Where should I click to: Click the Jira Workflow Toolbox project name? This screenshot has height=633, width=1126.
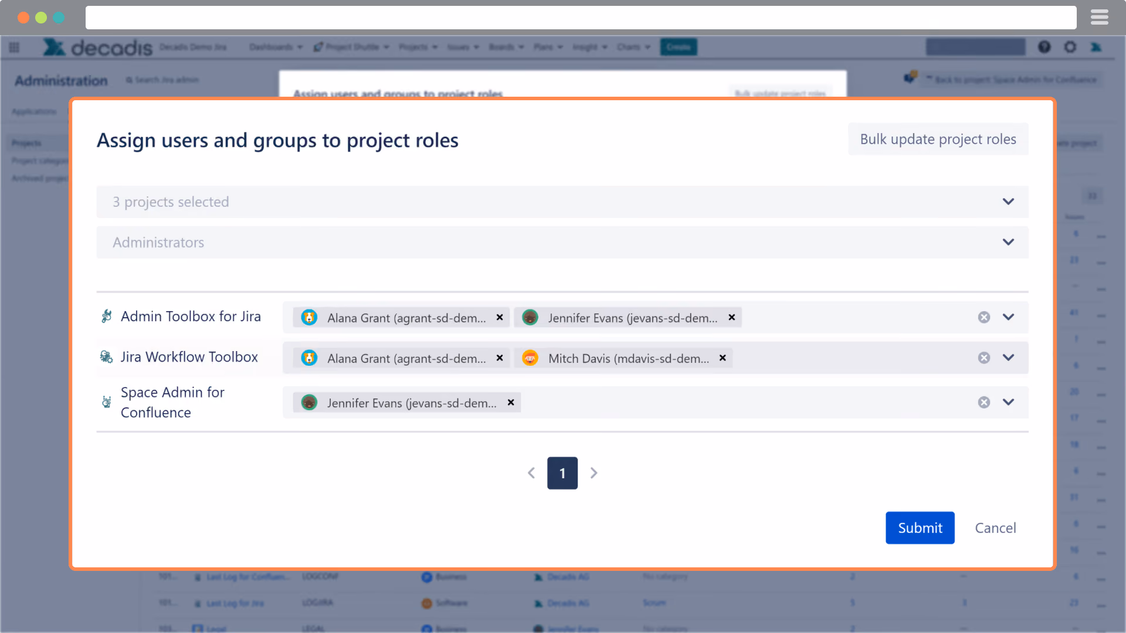(189, 357)
